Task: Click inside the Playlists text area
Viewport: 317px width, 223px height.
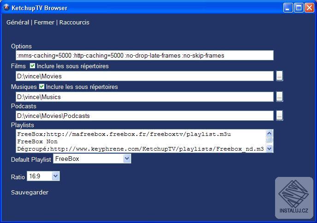Action: click(141, 141)
